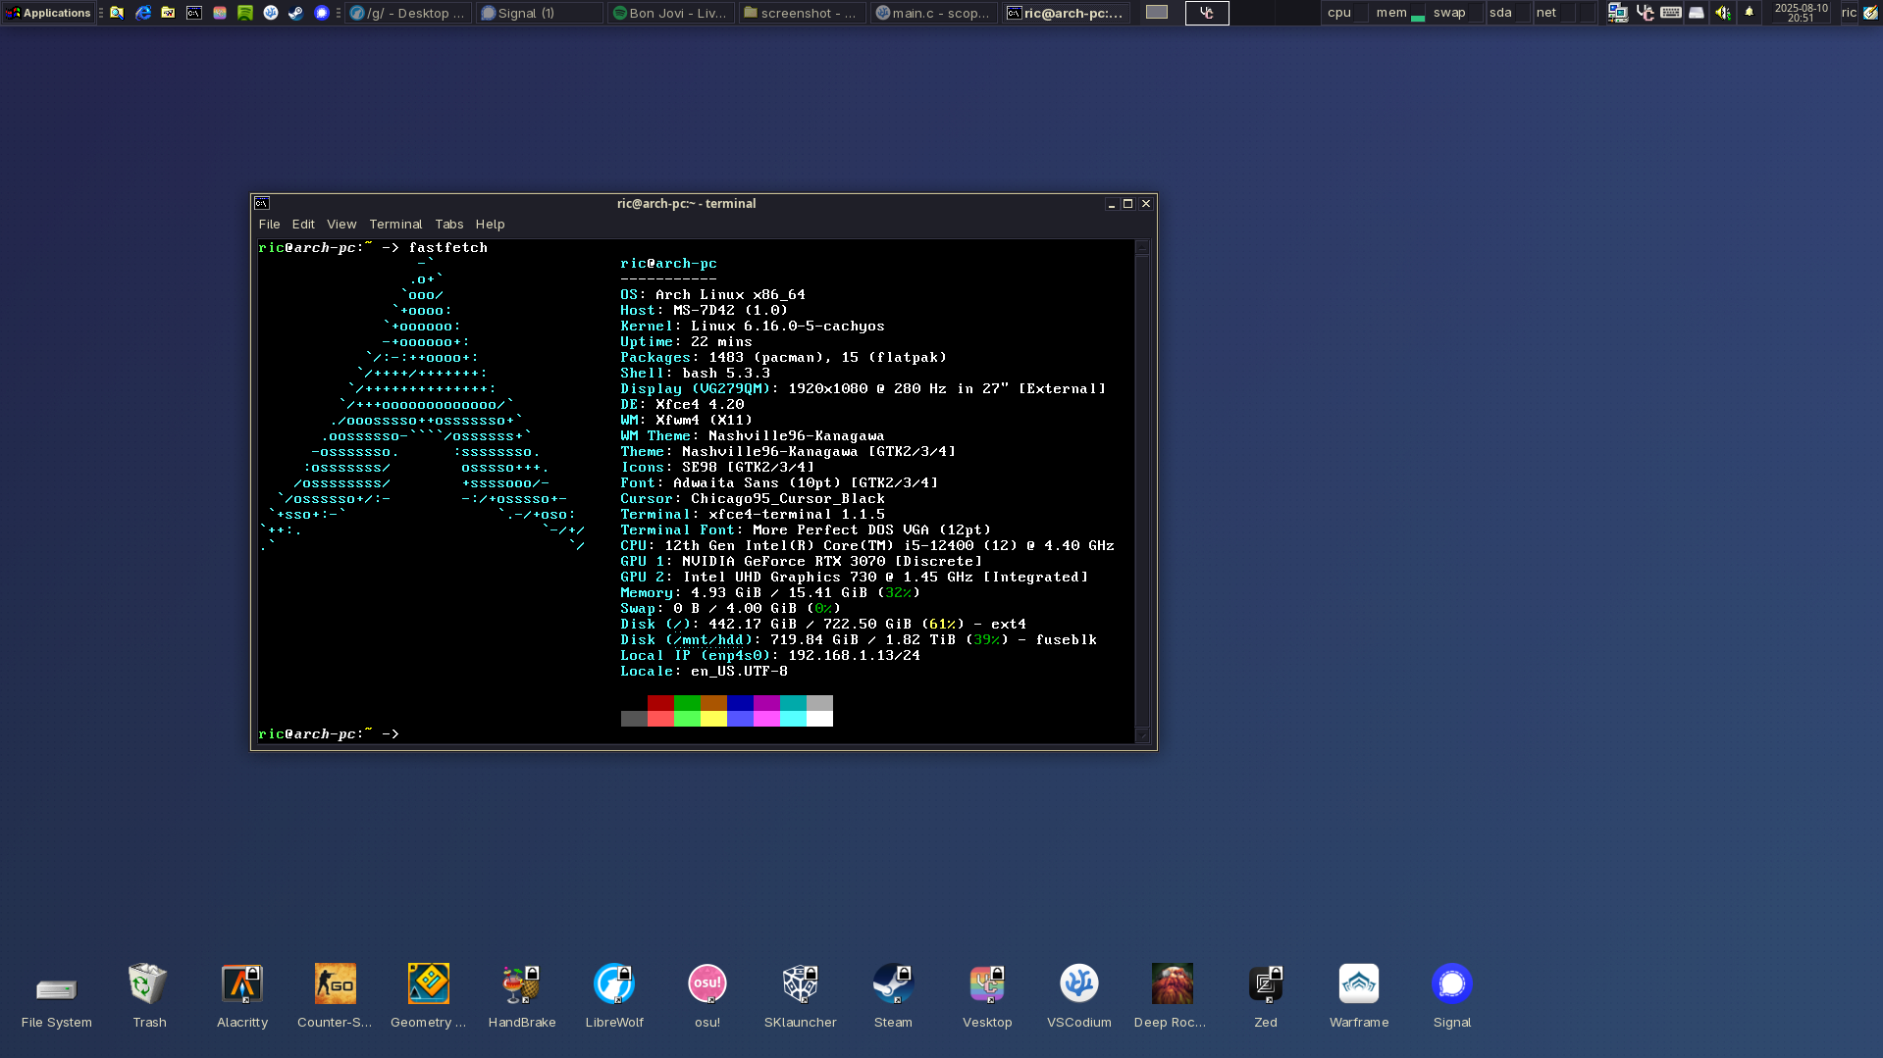Open the View menu in the terminal
1883x1058 pixels.
coord(341,225)
